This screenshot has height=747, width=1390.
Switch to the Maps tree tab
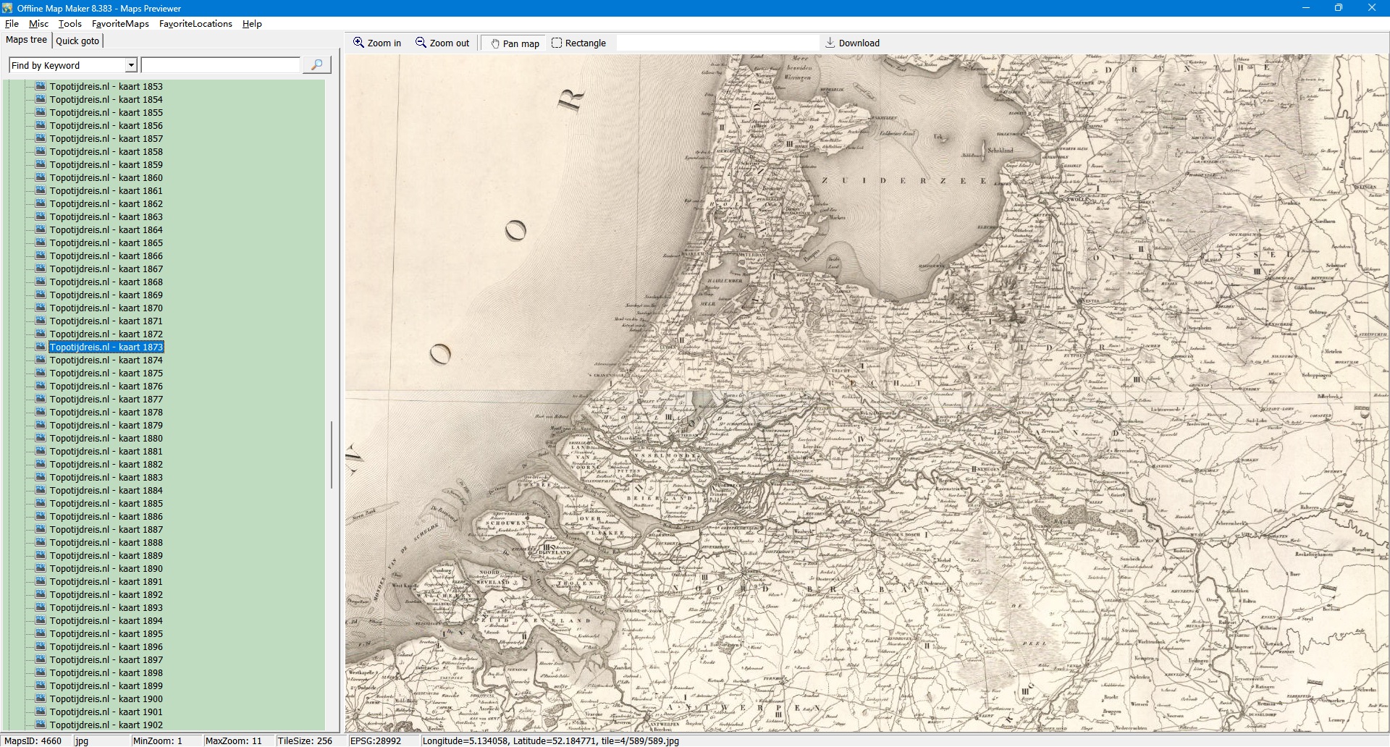tap(26, 40)
